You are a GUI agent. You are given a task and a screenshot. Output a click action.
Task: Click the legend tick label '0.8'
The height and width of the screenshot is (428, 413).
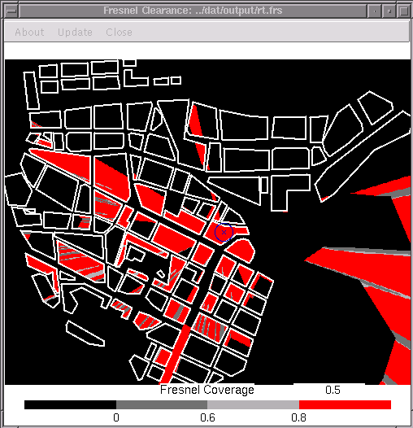tap(298, 417)
